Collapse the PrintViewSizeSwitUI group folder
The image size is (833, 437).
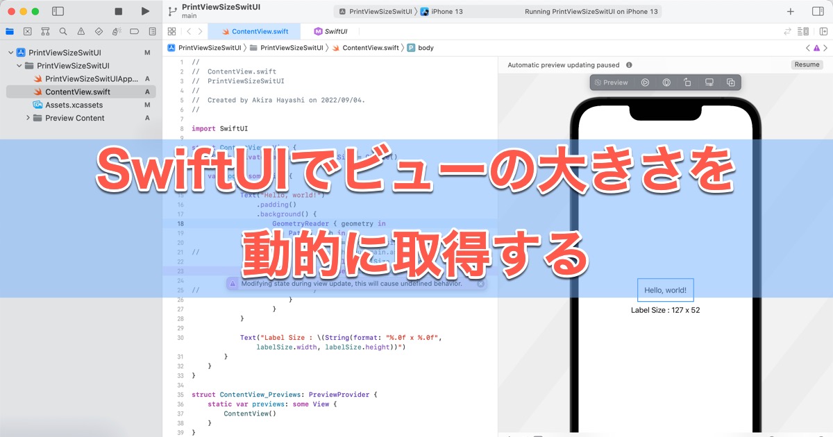(19, 66)
